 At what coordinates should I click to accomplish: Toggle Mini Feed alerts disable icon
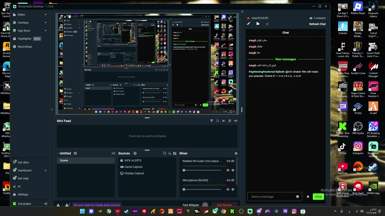[230, 121]
